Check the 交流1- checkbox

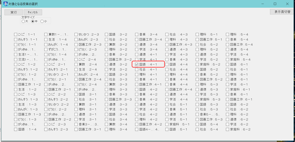[x=16, y=60]
